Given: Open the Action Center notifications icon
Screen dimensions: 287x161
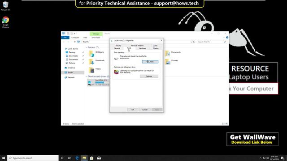Looking at the screenshot, I should pyautogui.click(x=282, y=158).
